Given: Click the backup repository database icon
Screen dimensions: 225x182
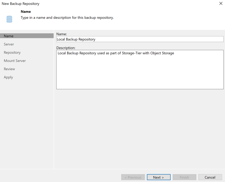Looking at the screenshot, I should tap(9, 19).
